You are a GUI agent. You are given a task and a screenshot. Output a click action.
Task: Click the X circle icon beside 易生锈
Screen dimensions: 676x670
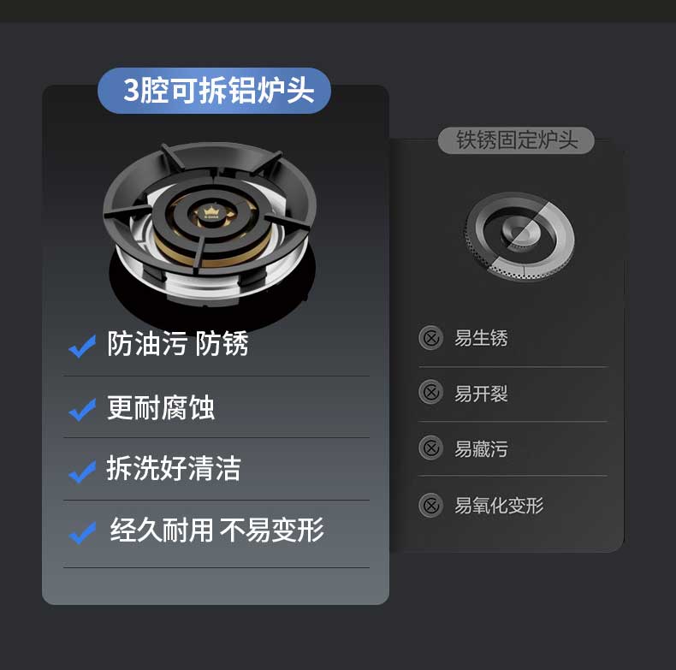[430, 338]
